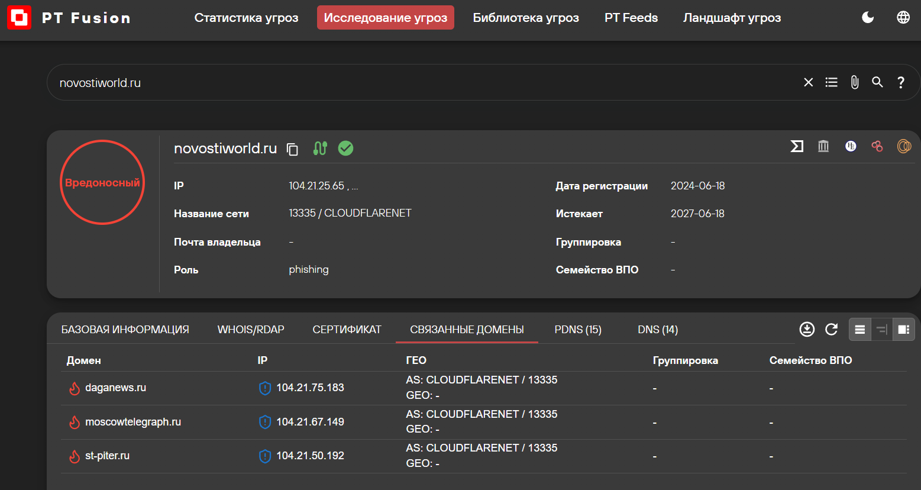
Task: Open PT Feeds page
Action: tap(631, 18)
